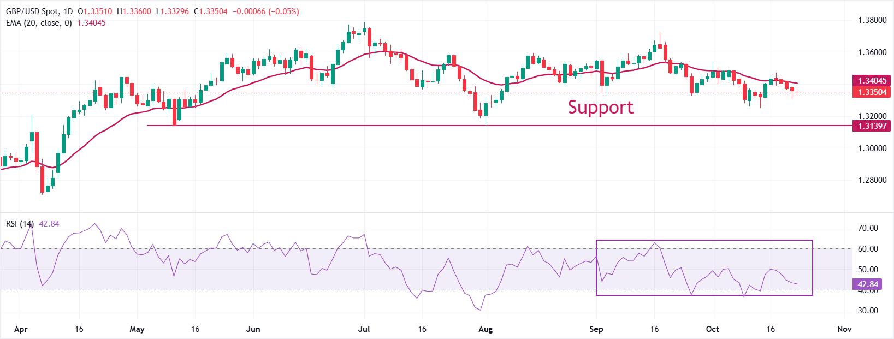Click the Jul label on time axis
This screenshot has height=339, width=894.
[x=364, y=330]
